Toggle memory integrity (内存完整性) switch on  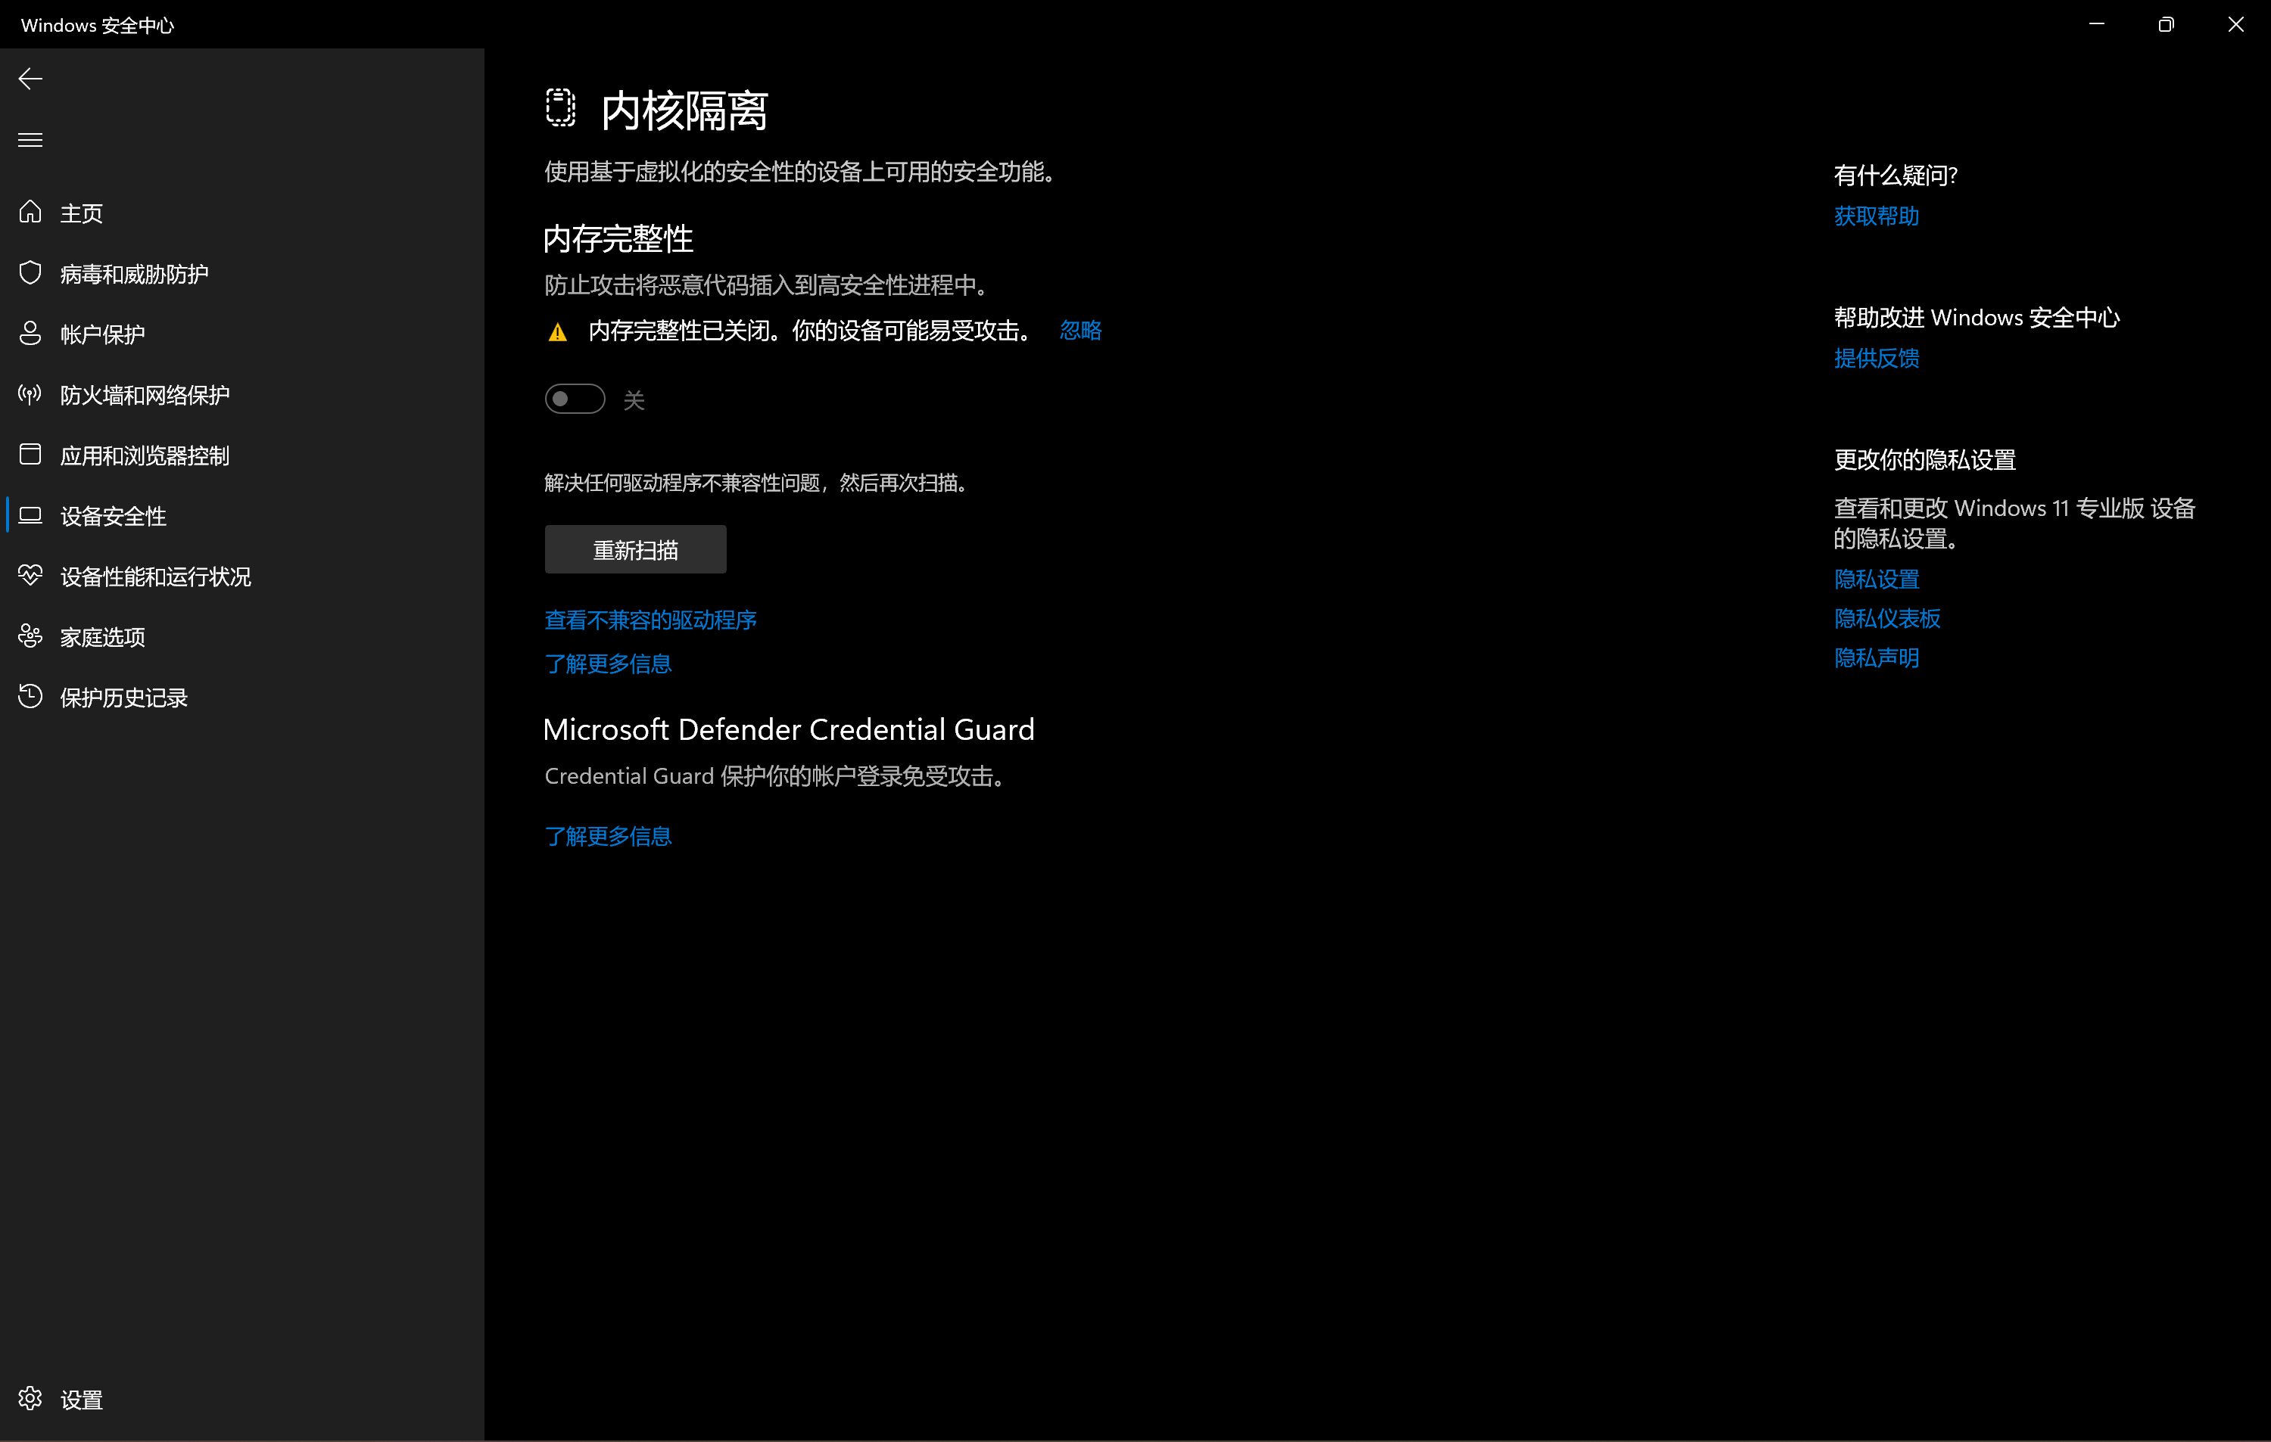(x=575, y=399)
